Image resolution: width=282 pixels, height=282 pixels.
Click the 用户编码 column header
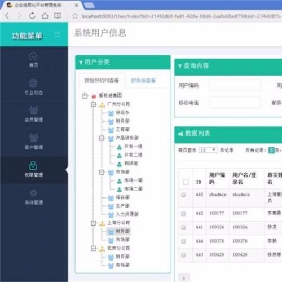pos(217,178)
